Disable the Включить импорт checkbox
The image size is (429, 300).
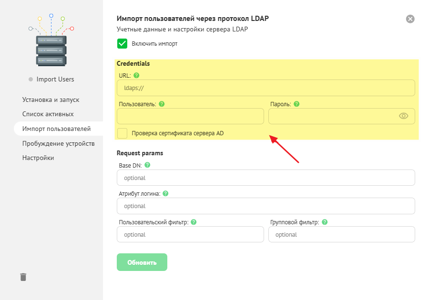point(122,44)
